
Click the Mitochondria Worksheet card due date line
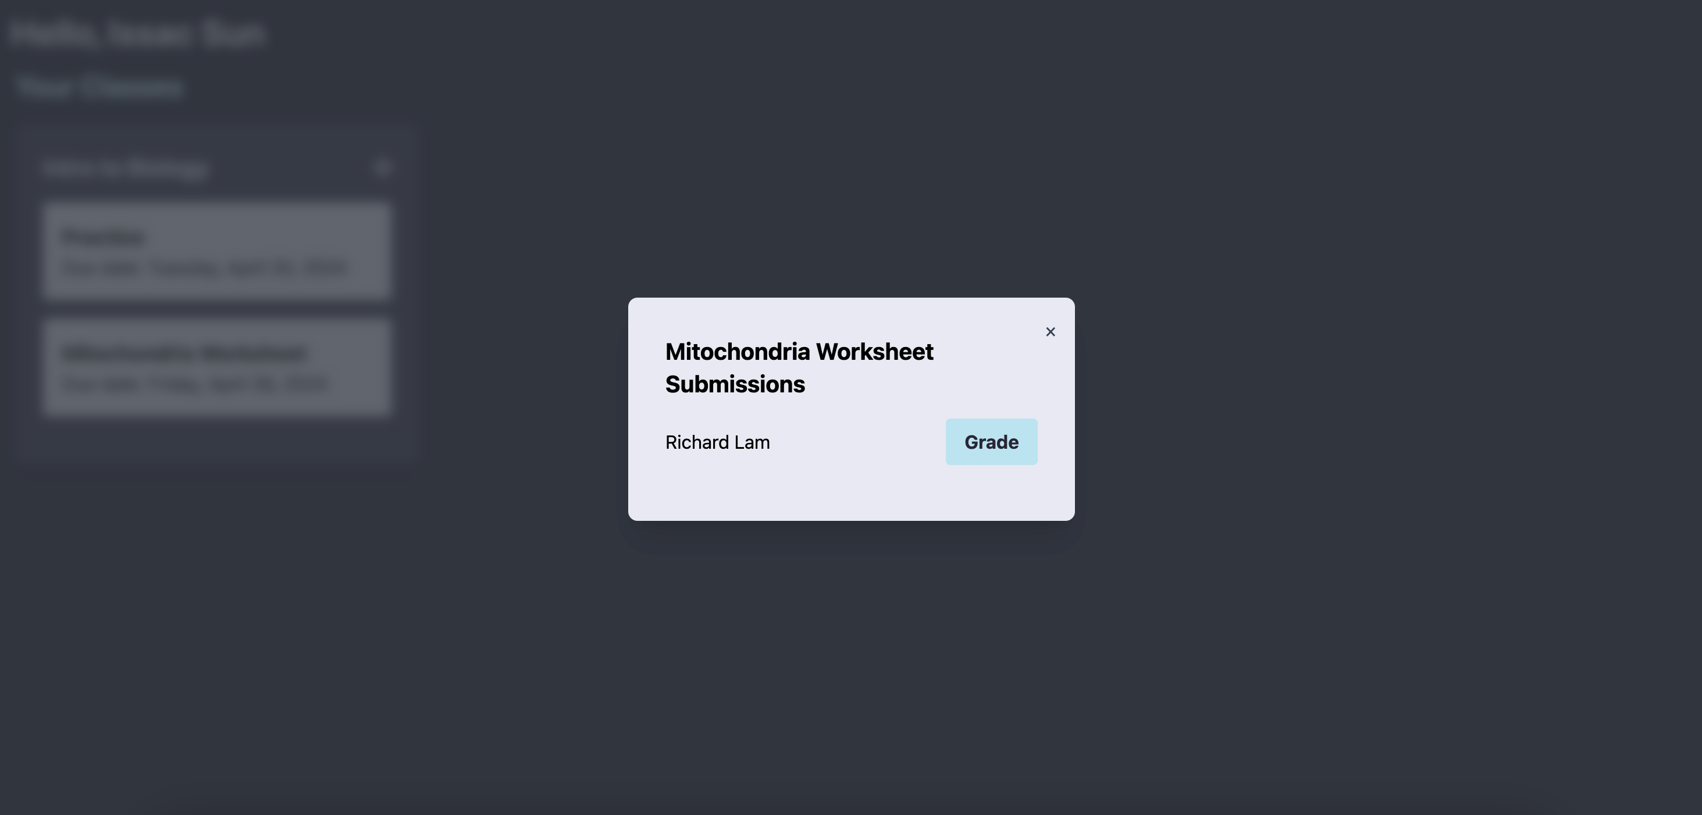click(x=195, y=384)
